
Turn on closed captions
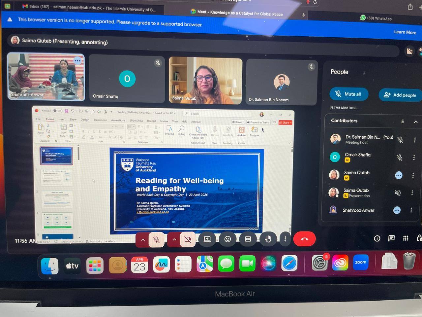[248, 239]
